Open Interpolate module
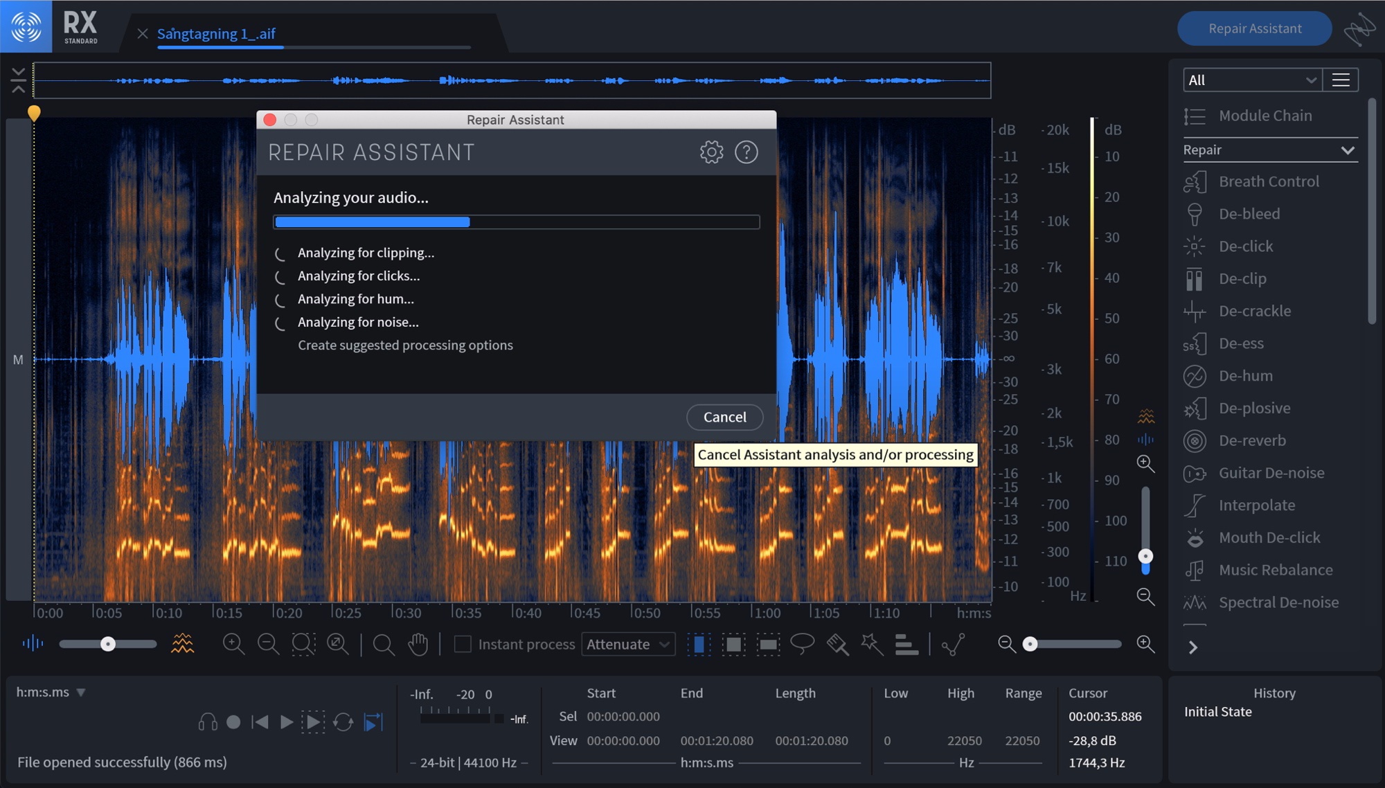The width and height of the screenshot is (1385, 788). point(1240,505)
